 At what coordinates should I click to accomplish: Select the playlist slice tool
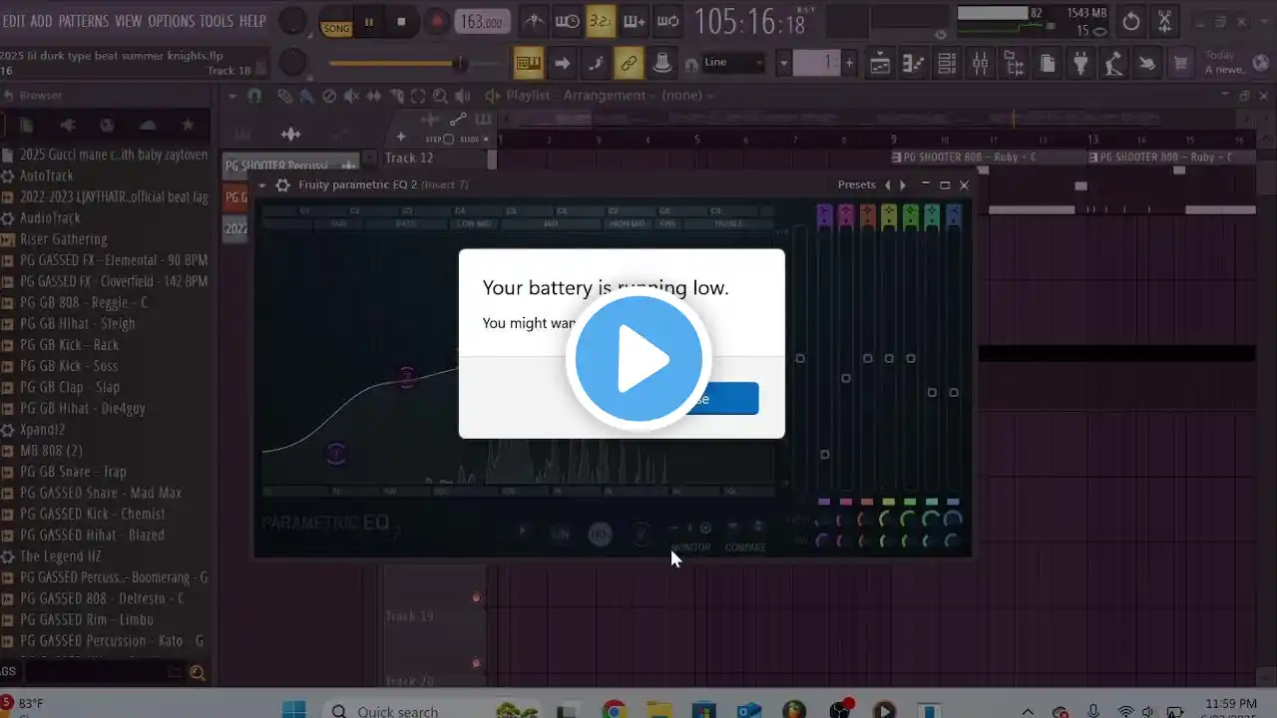(x=396, y=96)
